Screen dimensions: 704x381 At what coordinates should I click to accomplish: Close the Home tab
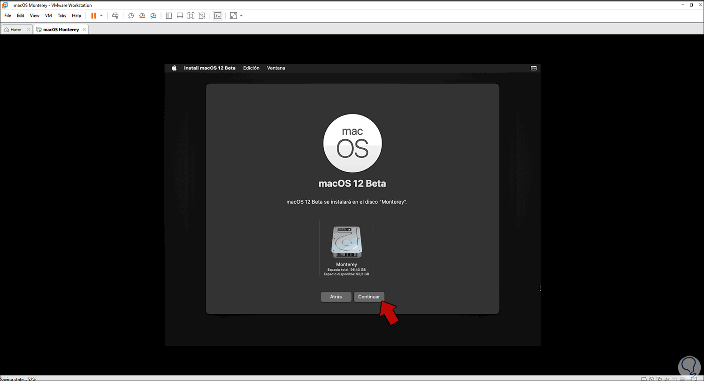[x=28, y=30]
